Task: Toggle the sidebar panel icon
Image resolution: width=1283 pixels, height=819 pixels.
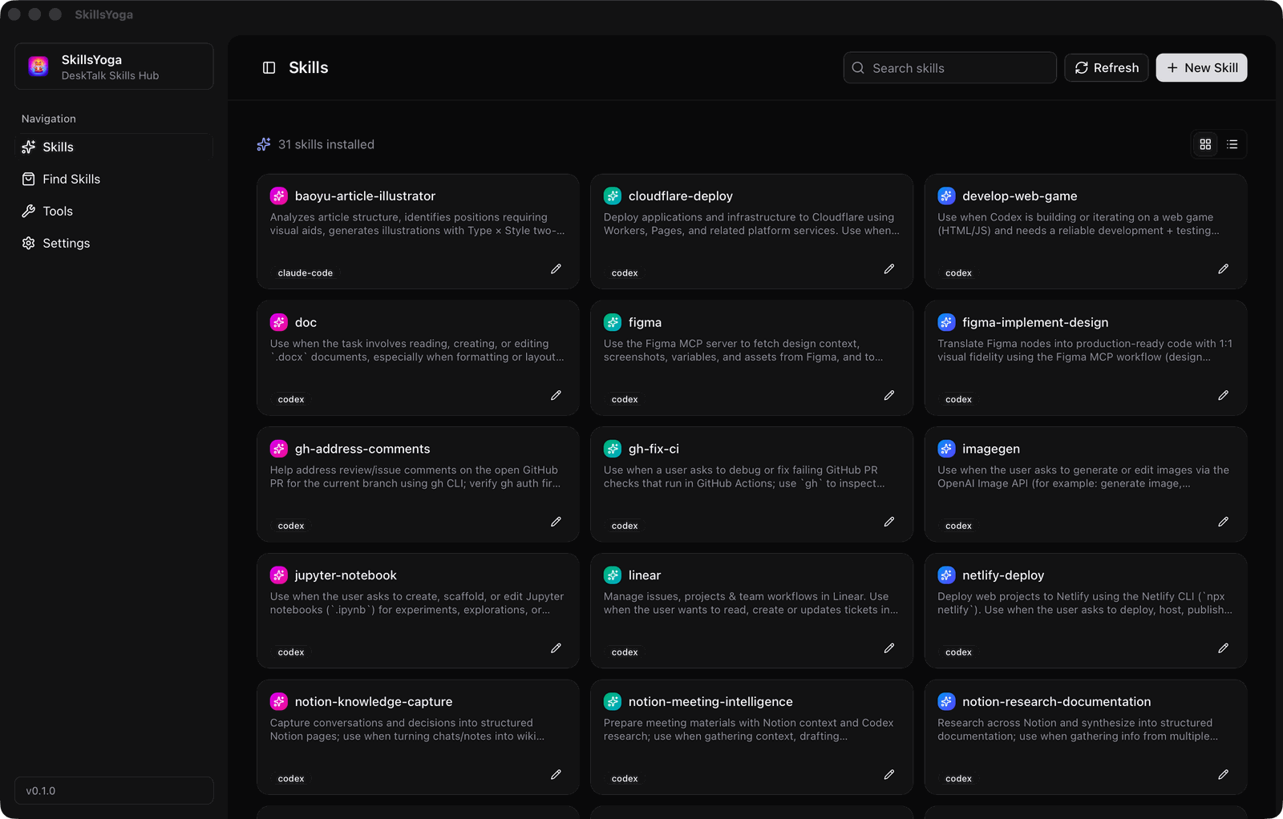Action: [x=269, y=68]
